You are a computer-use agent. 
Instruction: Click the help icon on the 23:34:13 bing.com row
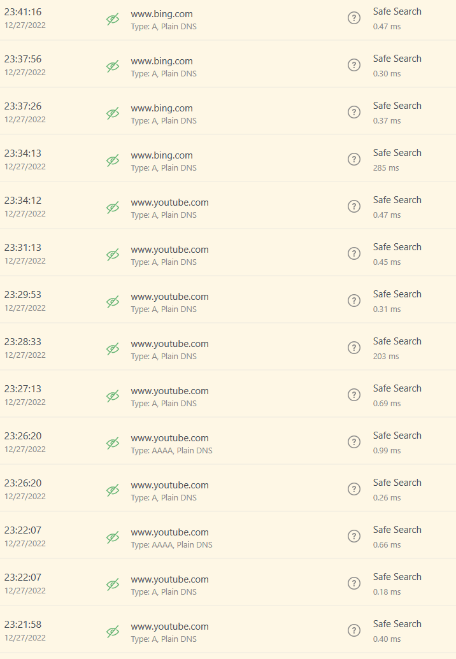point(354,159)
